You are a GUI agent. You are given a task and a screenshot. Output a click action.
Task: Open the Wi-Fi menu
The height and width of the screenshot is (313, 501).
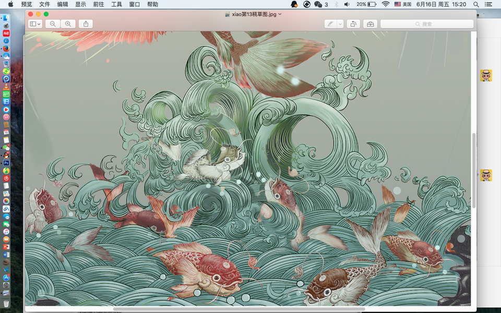click(x=386, y=4)
